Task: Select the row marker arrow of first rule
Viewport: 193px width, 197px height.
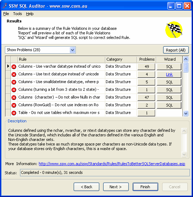Action: pos(8,66)
